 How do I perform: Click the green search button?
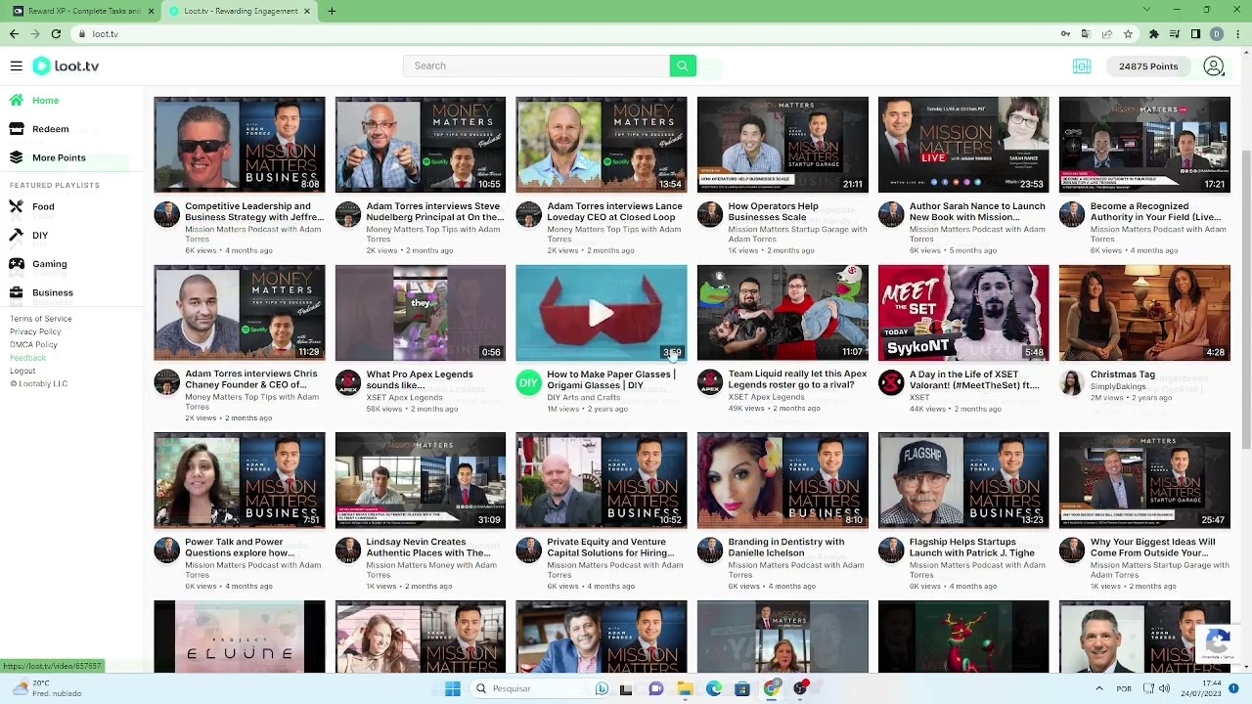[683, 66]
